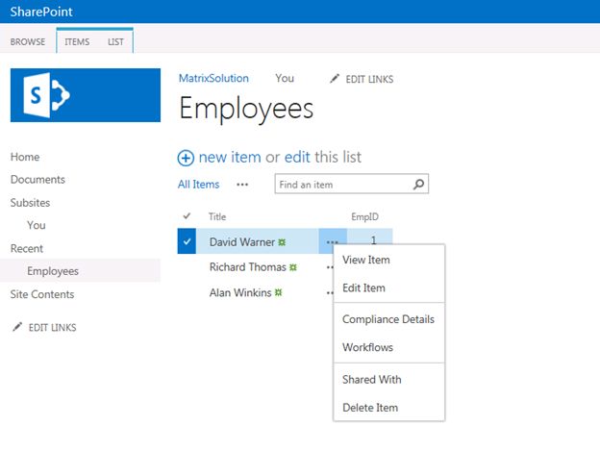Image resolution: width=600 pixels, height=450 pixels.
Task: Open the MatrixSolution navigation link
Action: point(213,79)
